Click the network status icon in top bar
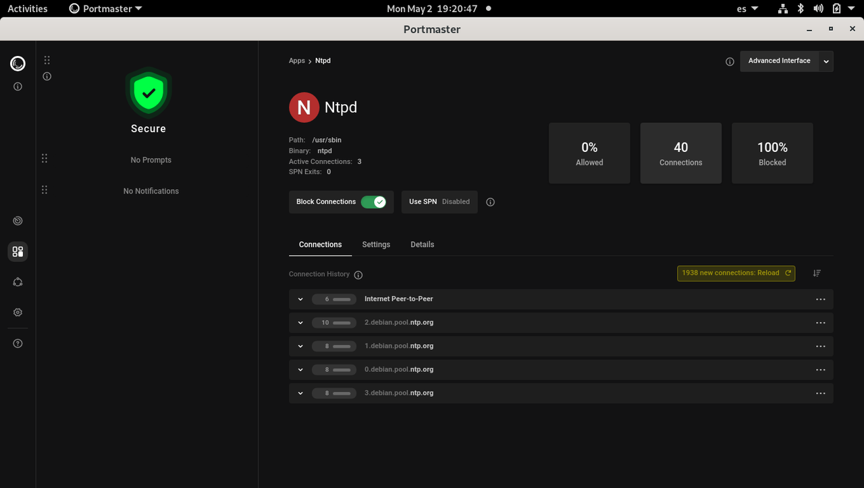Screen dimensions: 864x488 [783, 9]
